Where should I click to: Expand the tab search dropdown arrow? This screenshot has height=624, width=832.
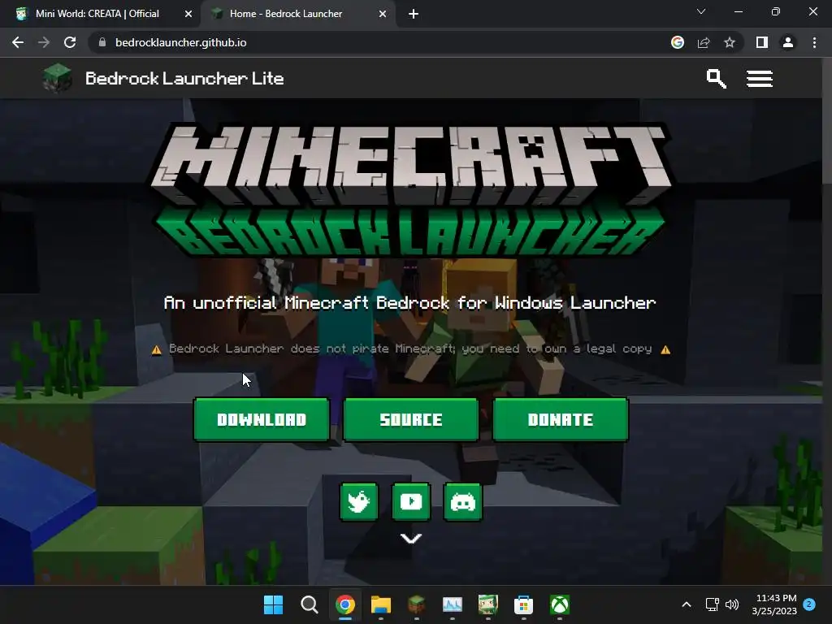tap(701, 11)
